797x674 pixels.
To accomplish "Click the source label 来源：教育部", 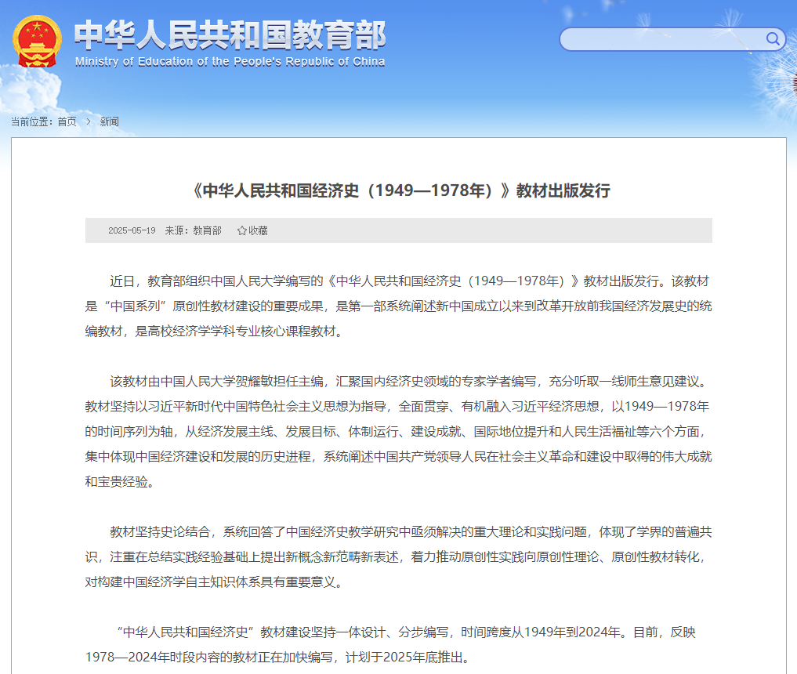I will click(193, 230).
